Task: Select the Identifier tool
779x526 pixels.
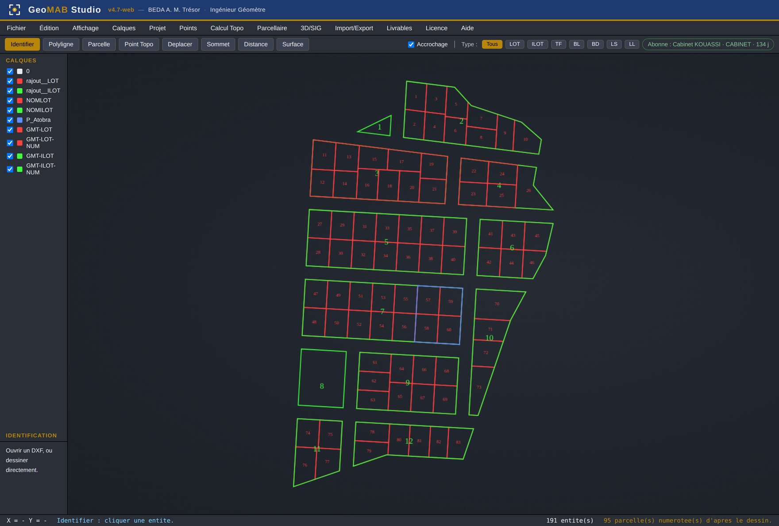Action: (x=22, y=44)
